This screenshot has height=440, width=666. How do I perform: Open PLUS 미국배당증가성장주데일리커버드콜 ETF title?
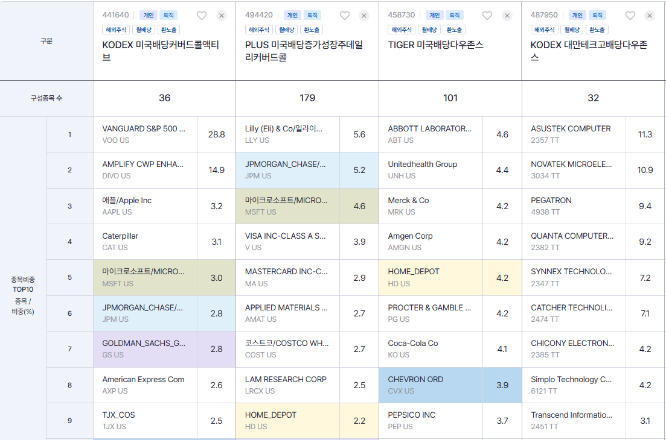(304, 51)
